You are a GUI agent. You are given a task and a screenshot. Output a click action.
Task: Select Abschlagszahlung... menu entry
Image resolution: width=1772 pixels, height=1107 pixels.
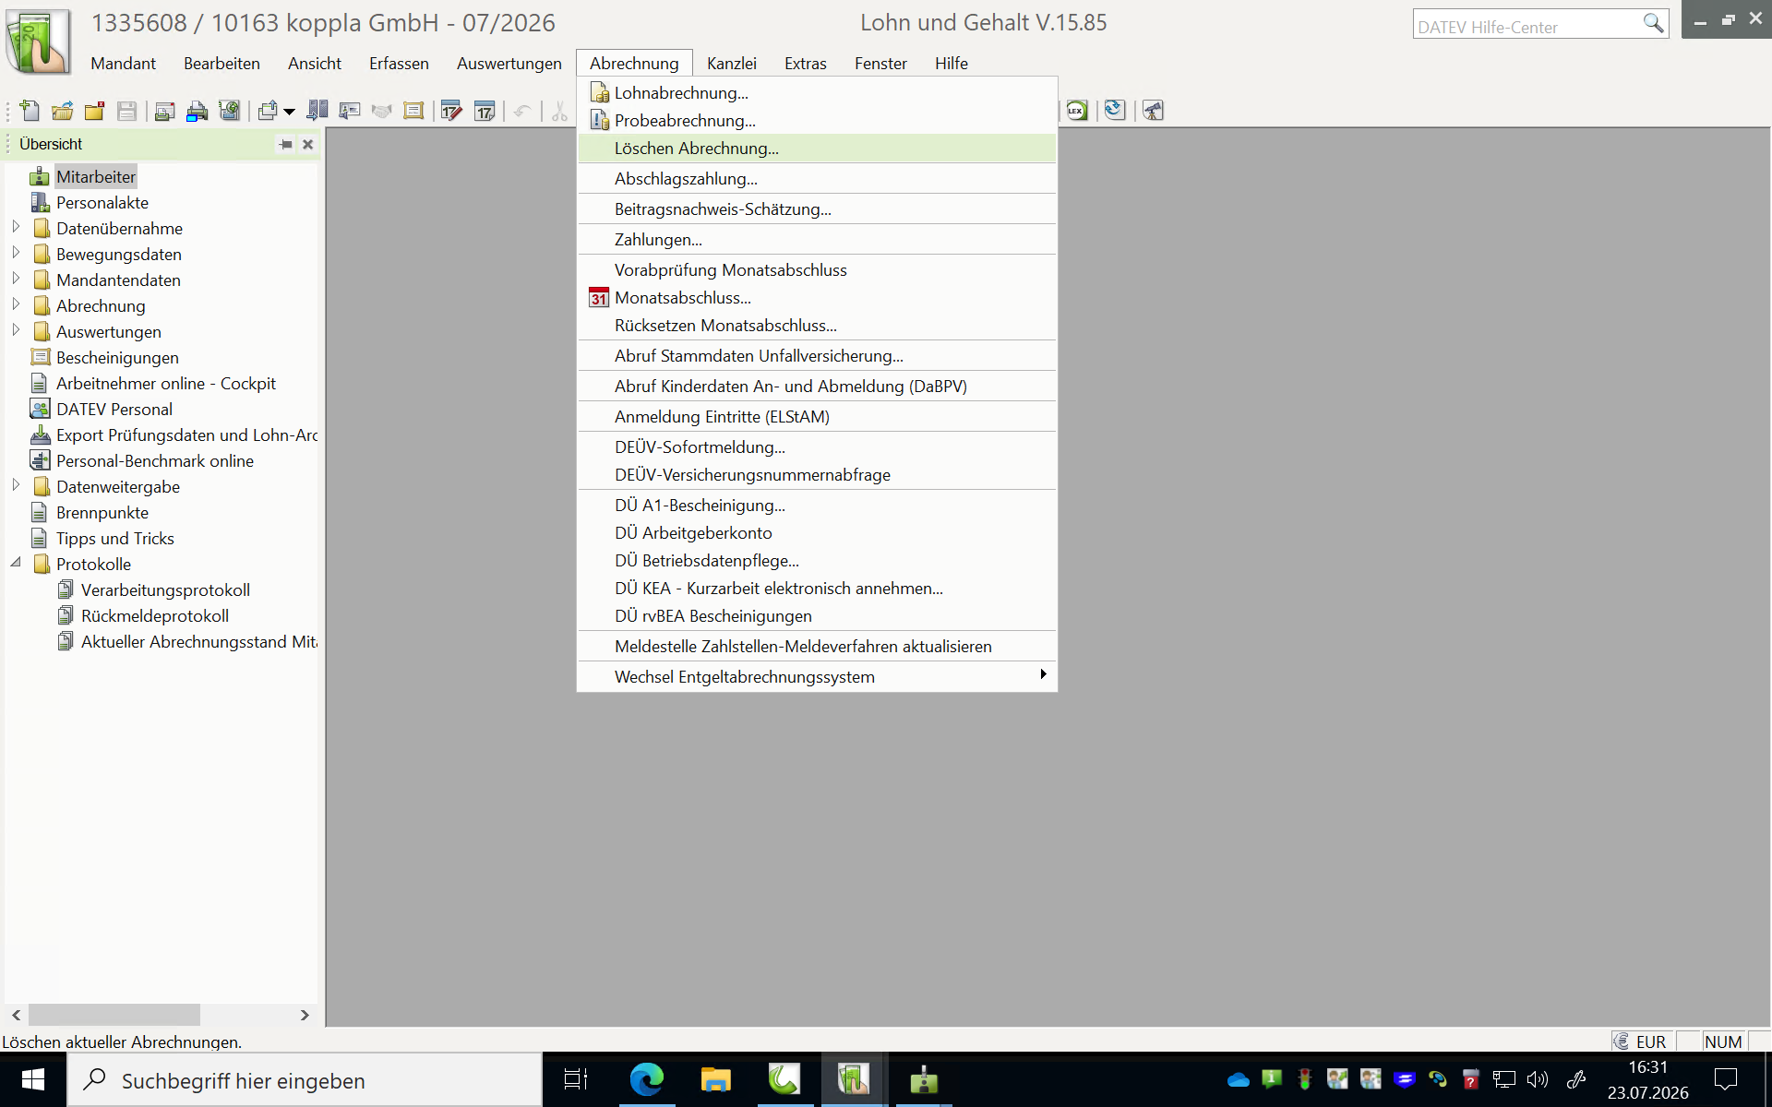817,179
